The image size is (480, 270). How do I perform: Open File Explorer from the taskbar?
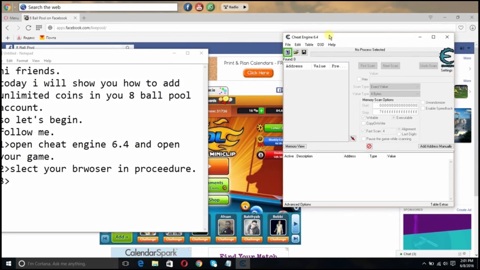tap(155, 264)
